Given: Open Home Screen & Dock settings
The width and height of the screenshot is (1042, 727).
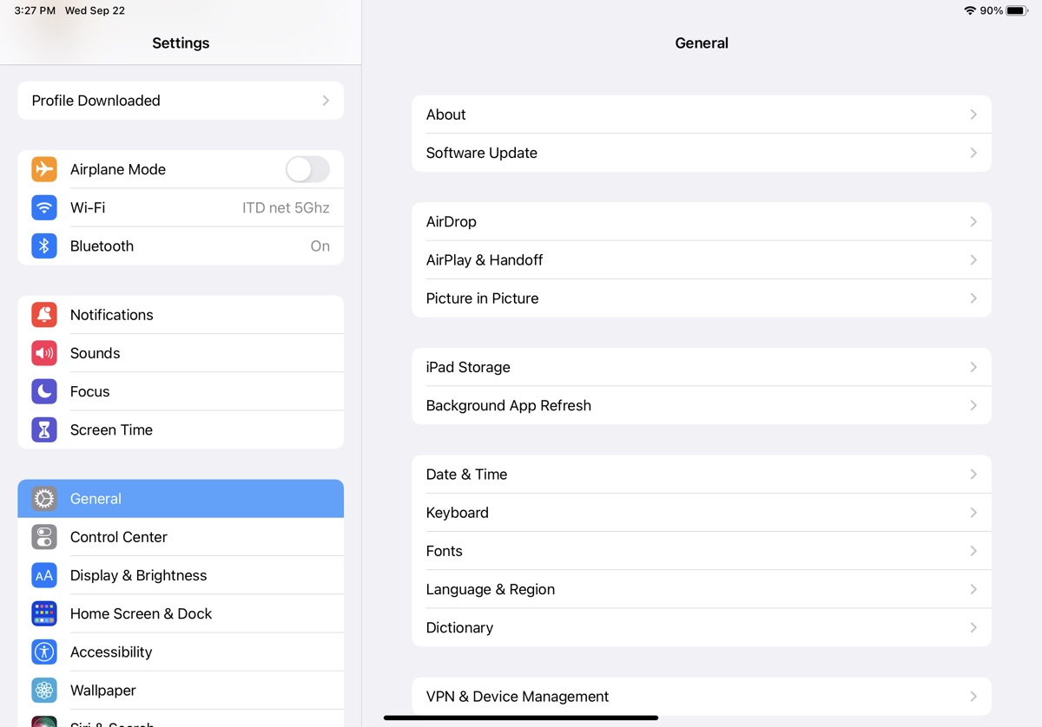Looking at the screenshot, I should 142,613.
